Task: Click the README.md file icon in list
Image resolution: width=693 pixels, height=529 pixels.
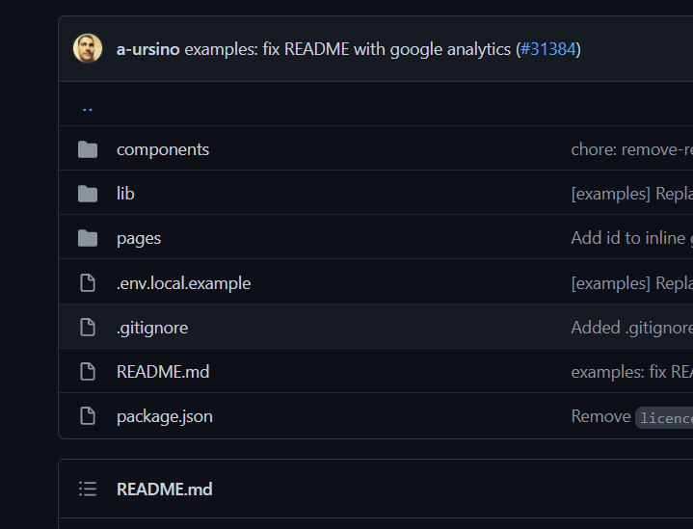Action: point(88,372)
